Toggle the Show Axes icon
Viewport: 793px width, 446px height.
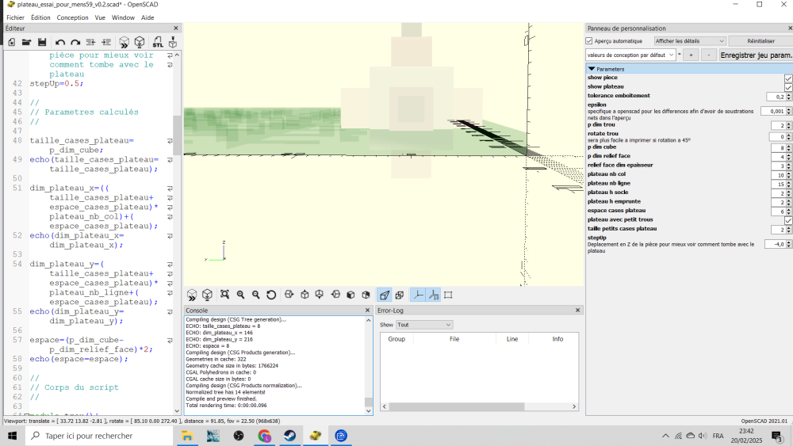pyautogui.click(x=419, y=295)
